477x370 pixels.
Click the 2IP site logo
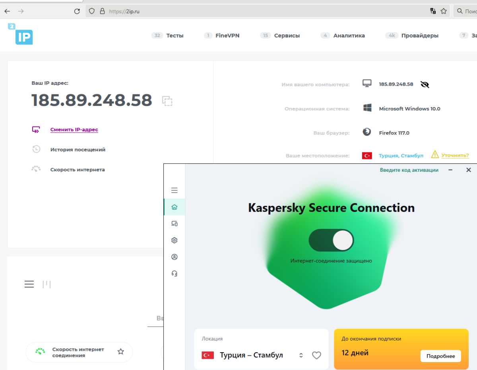coord(21,34)
